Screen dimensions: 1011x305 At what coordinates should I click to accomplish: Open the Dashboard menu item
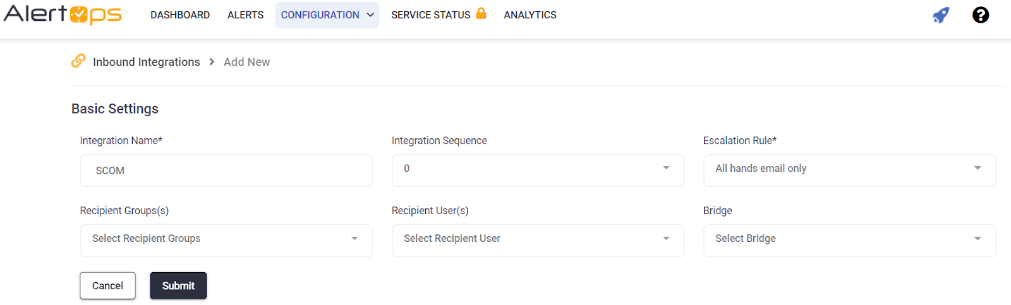click(180, 15)
